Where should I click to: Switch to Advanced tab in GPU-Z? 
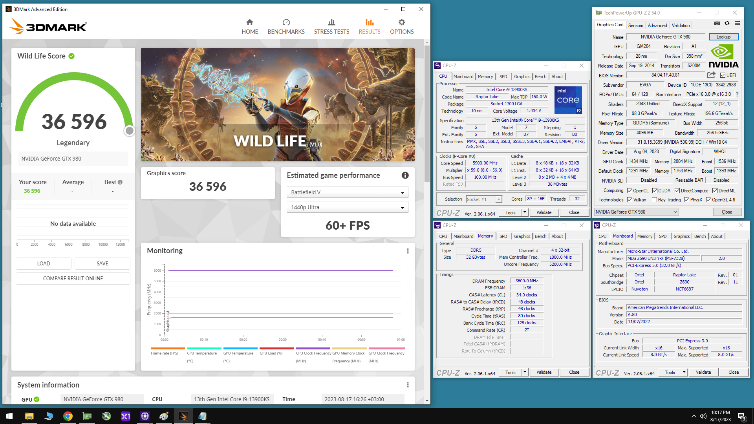pos(657,25)
